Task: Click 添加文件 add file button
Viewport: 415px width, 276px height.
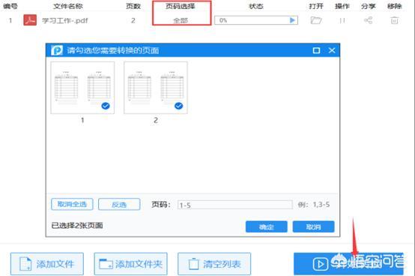Action: [x=47, y=264]
